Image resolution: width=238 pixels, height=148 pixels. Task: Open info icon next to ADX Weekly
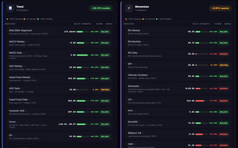point(25,66)
